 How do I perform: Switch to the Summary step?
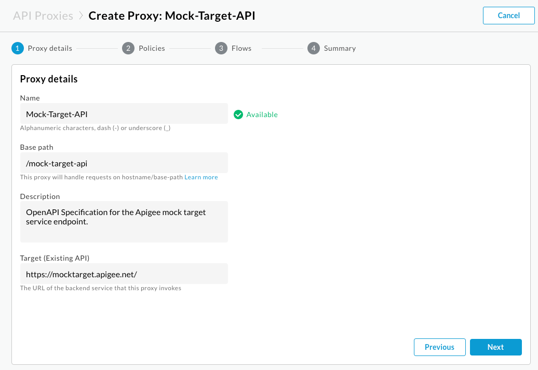pyautogui.click(x=339, y=48)
